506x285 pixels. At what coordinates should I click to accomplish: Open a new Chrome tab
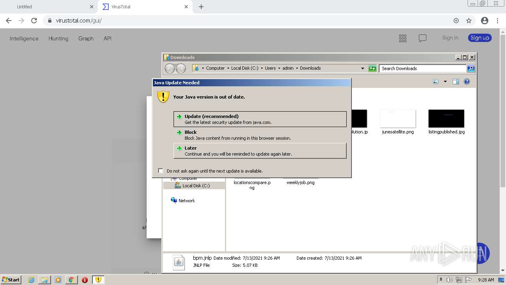(201, 7)
